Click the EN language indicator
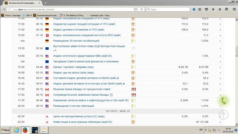Screen dimensions: 238x134 [x=201, y=130]
